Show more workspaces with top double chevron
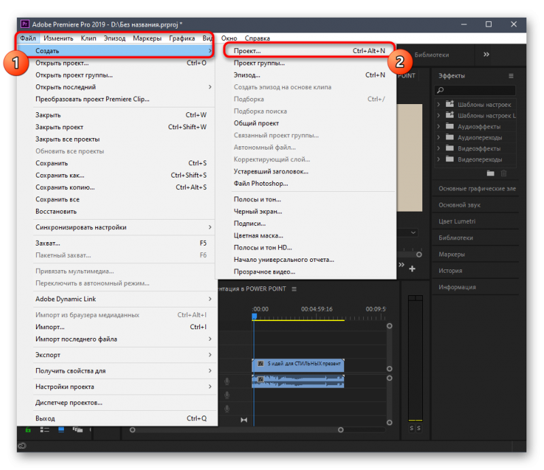 pyautogui.click(x=486, y=54)
